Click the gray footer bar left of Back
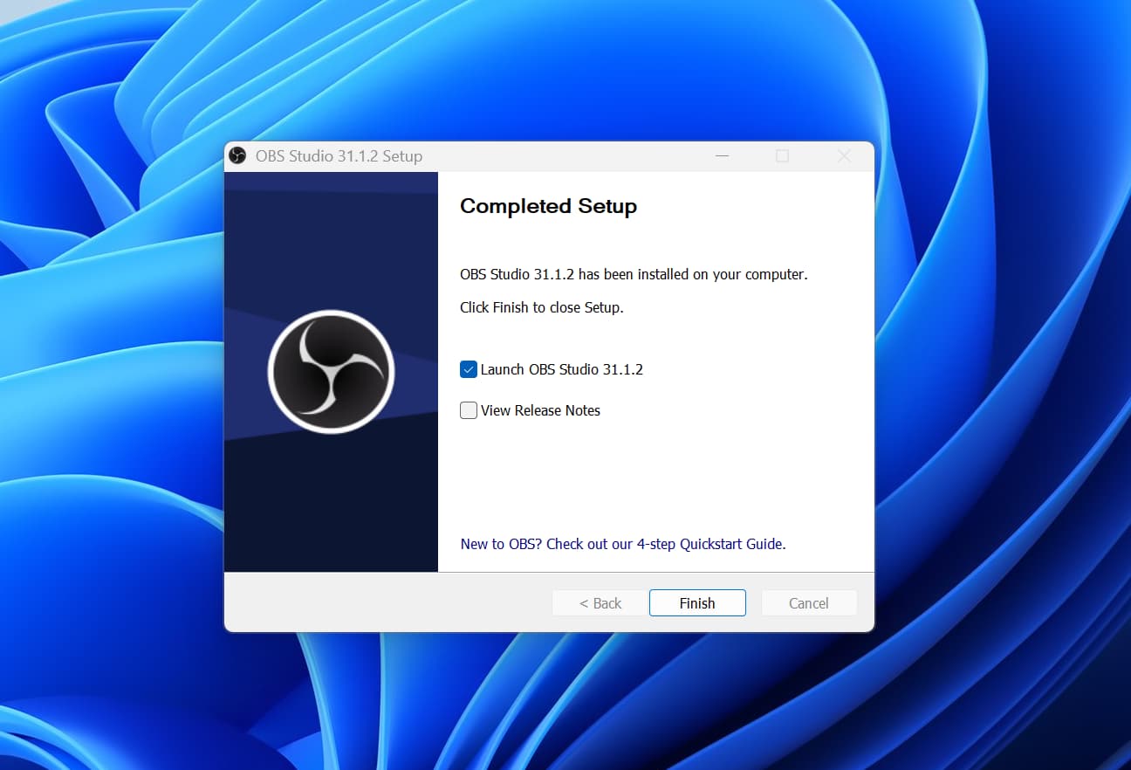Image resolution: width=1131 pixels, height=770 pixels. [384, 603]
